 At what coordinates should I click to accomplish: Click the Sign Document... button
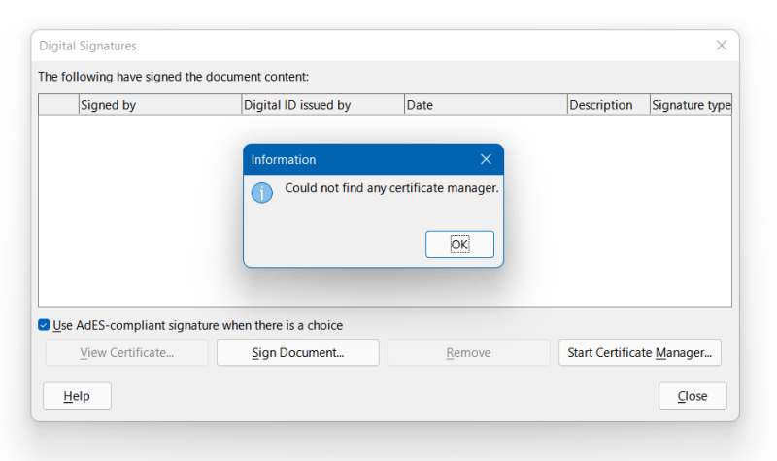tap(297, 353)
